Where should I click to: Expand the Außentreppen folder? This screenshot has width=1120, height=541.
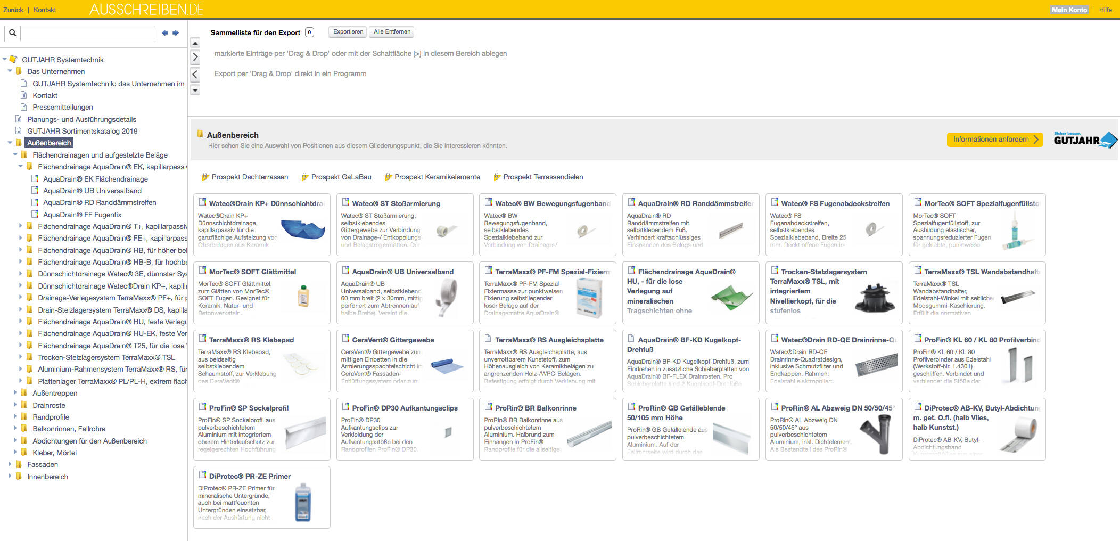click(x=15, y=392)
